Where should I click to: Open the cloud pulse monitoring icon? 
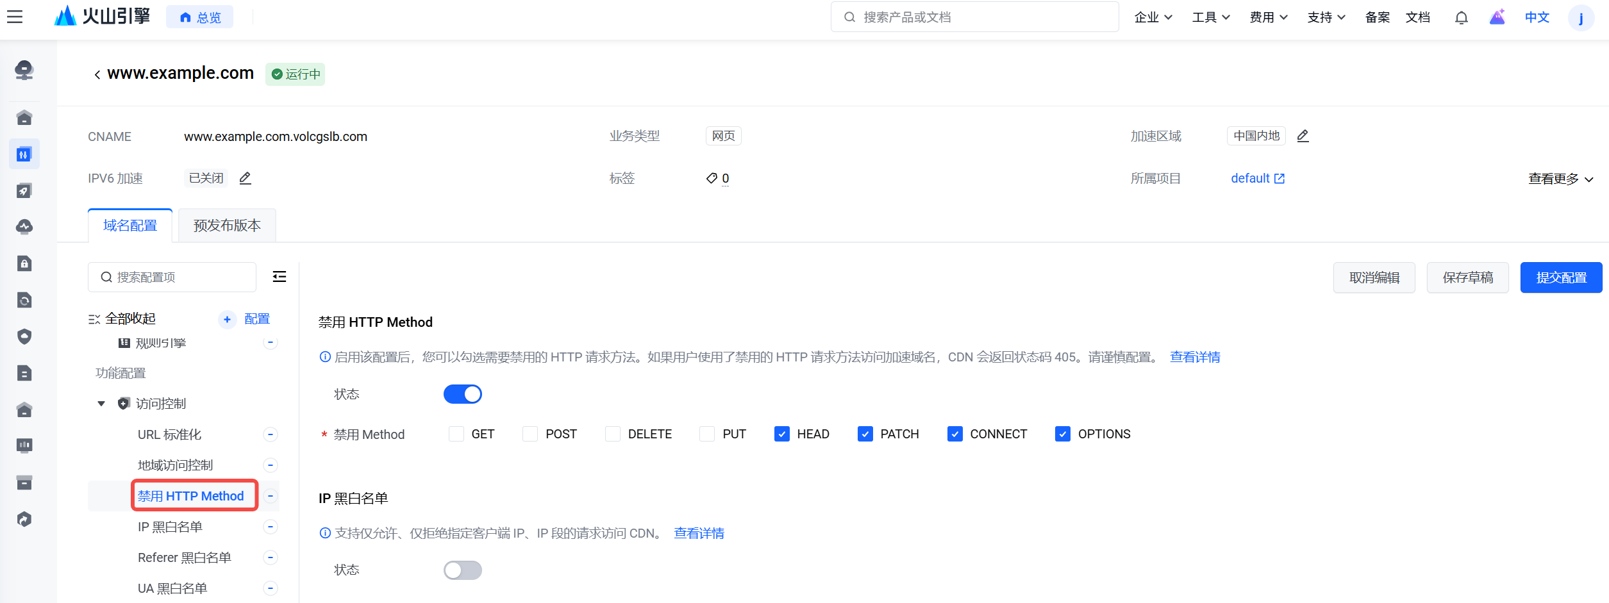coord(24,227)
